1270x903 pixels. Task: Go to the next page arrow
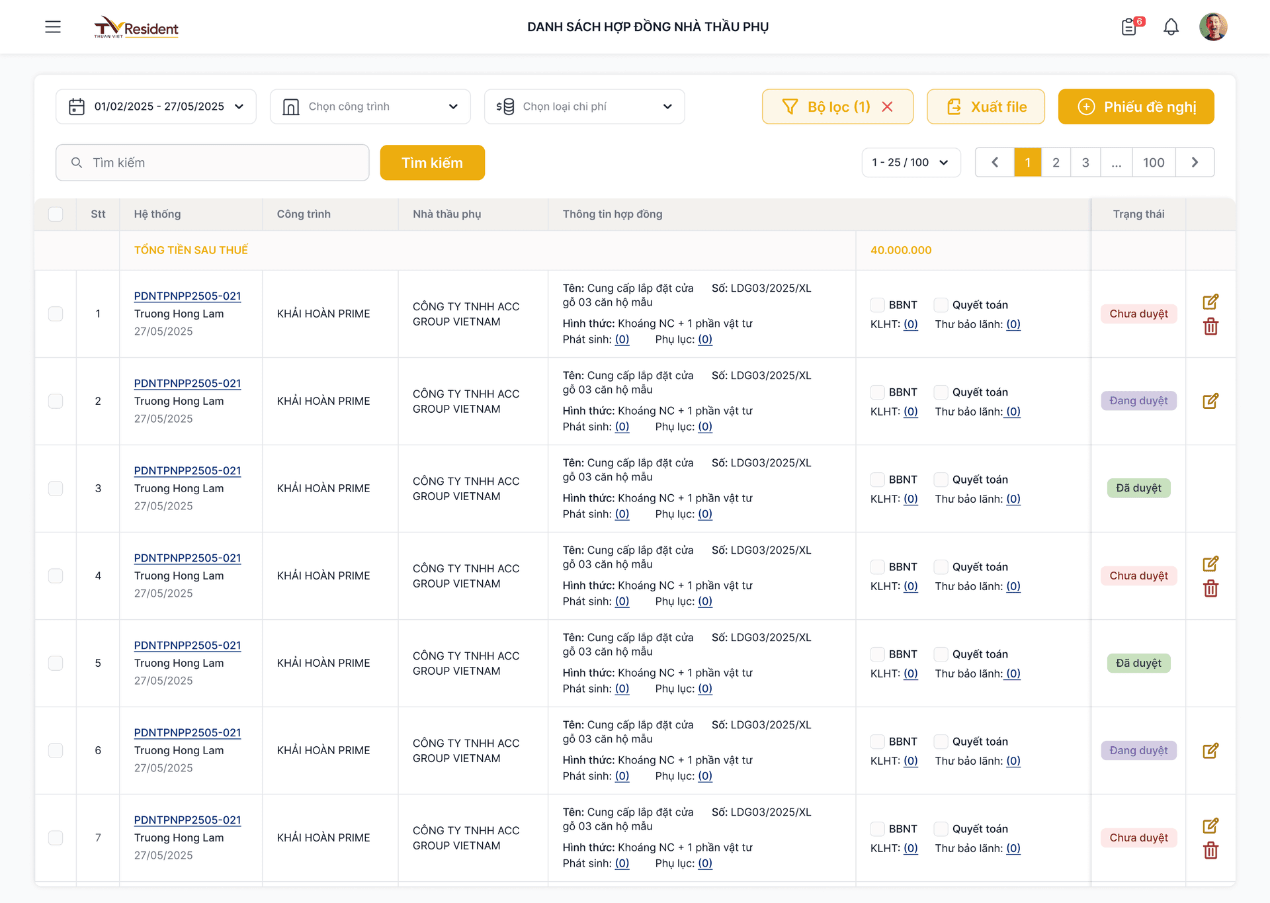tap(1195, 163)
